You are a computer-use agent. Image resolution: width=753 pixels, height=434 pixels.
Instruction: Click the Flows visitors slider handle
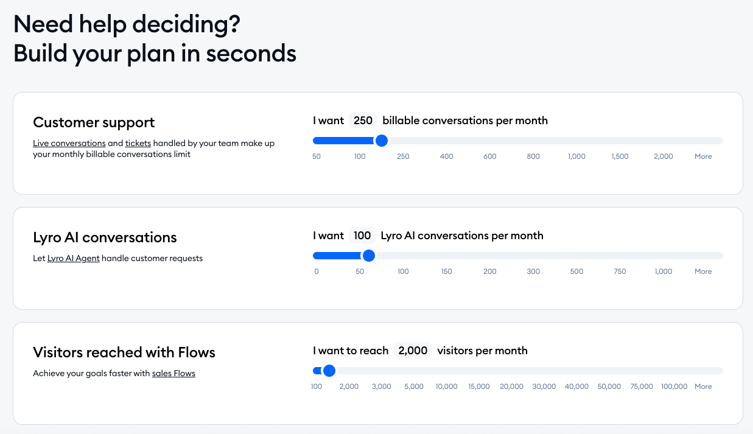[329, 371]
